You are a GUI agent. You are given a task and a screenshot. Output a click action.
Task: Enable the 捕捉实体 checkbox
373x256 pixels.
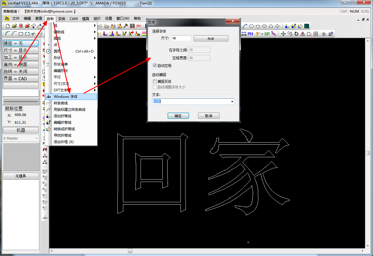tap(155, 81)
